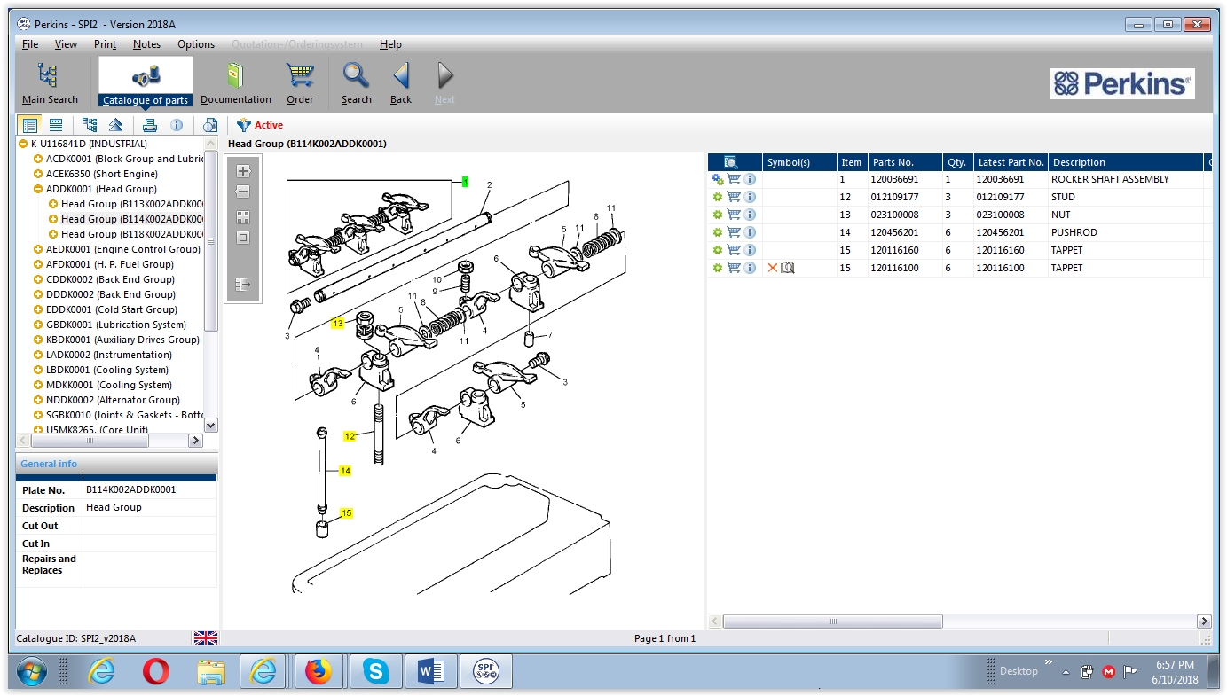1227x696 pixels.
Task: Expand AEDK0001 Engine Control Group node
Action: [38, 249]
